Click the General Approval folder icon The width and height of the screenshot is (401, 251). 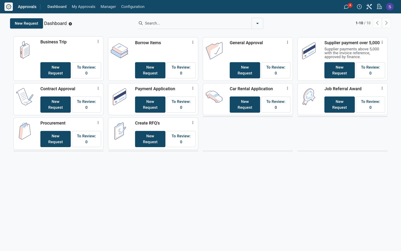[x=214, y=51]
